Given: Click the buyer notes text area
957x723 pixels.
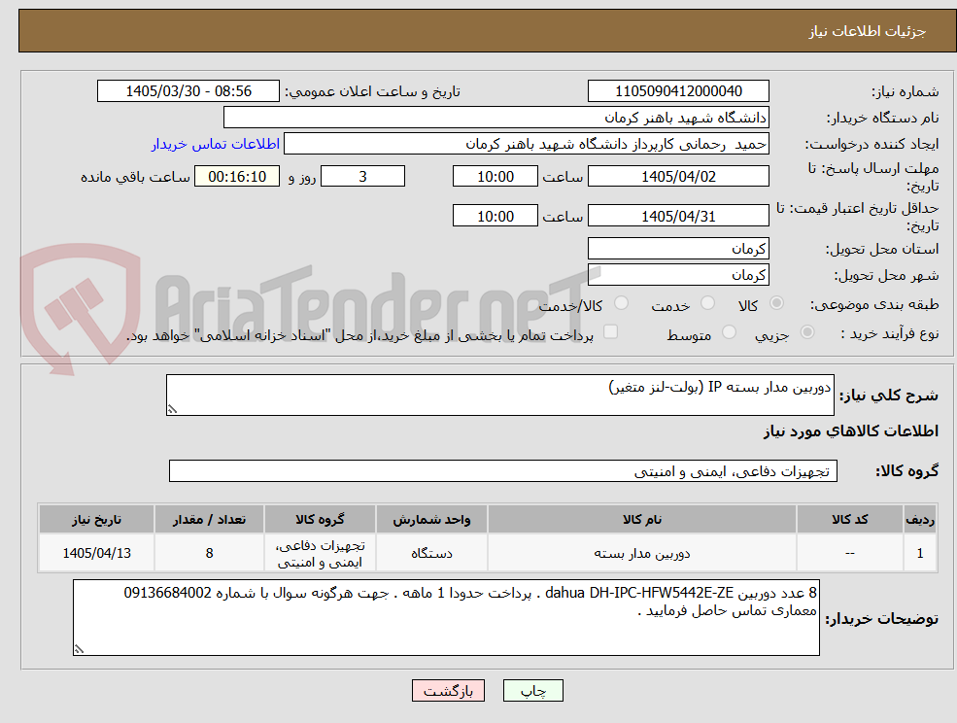Looking at the screenshot, I should tap(446, 617).
